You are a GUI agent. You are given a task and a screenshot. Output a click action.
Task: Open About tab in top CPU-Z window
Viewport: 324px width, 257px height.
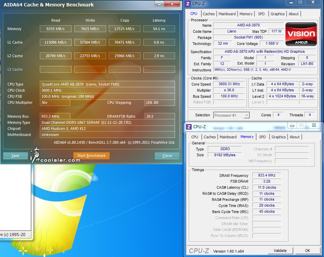click(293, 14)
